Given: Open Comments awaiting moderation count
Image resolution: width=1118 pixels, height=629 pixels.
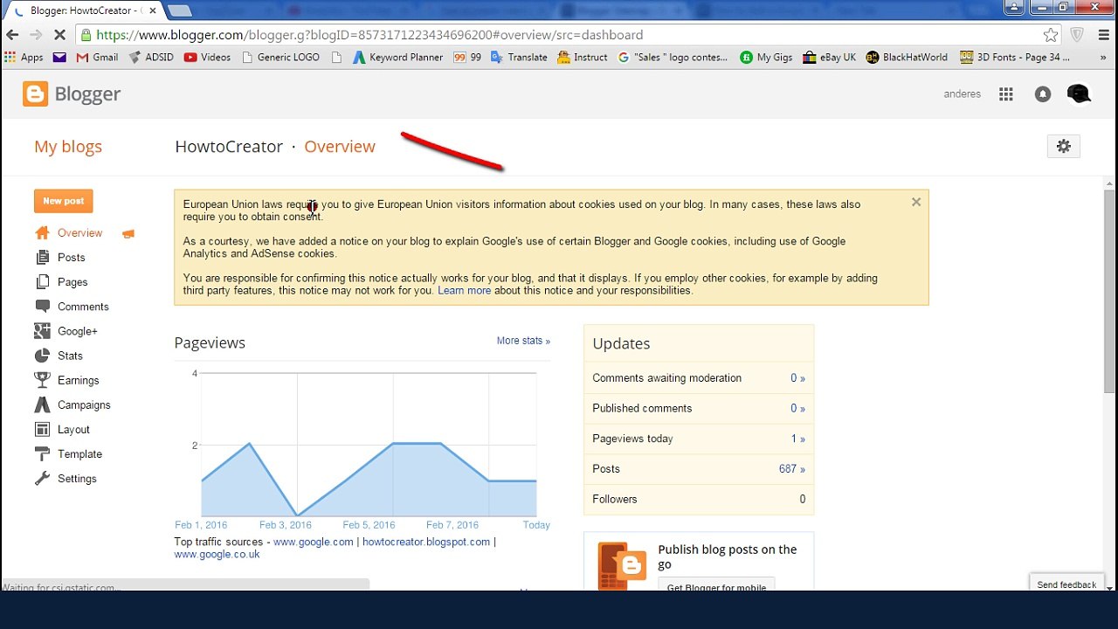Looking at the screenshot, I should 797,378.
